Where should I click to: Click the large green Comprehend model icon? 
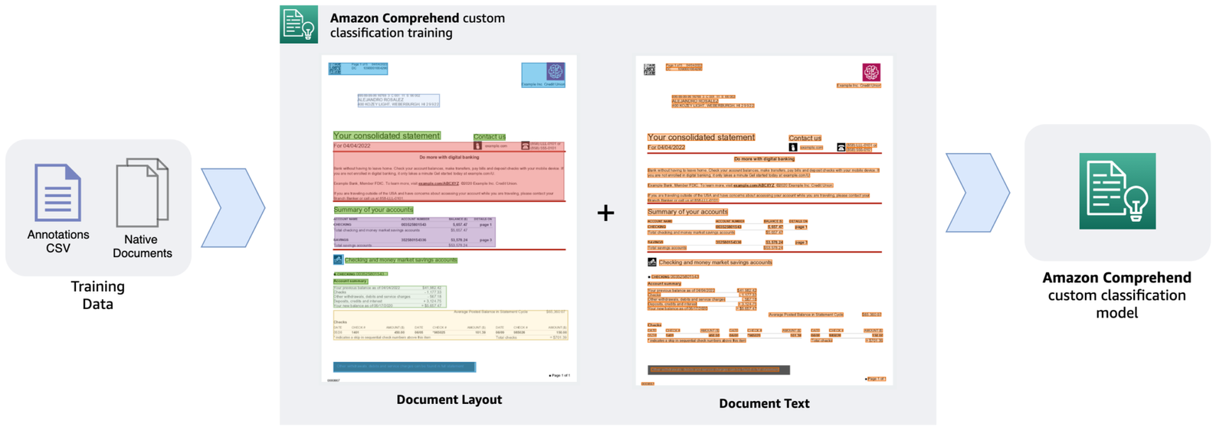coord(1117,191)
